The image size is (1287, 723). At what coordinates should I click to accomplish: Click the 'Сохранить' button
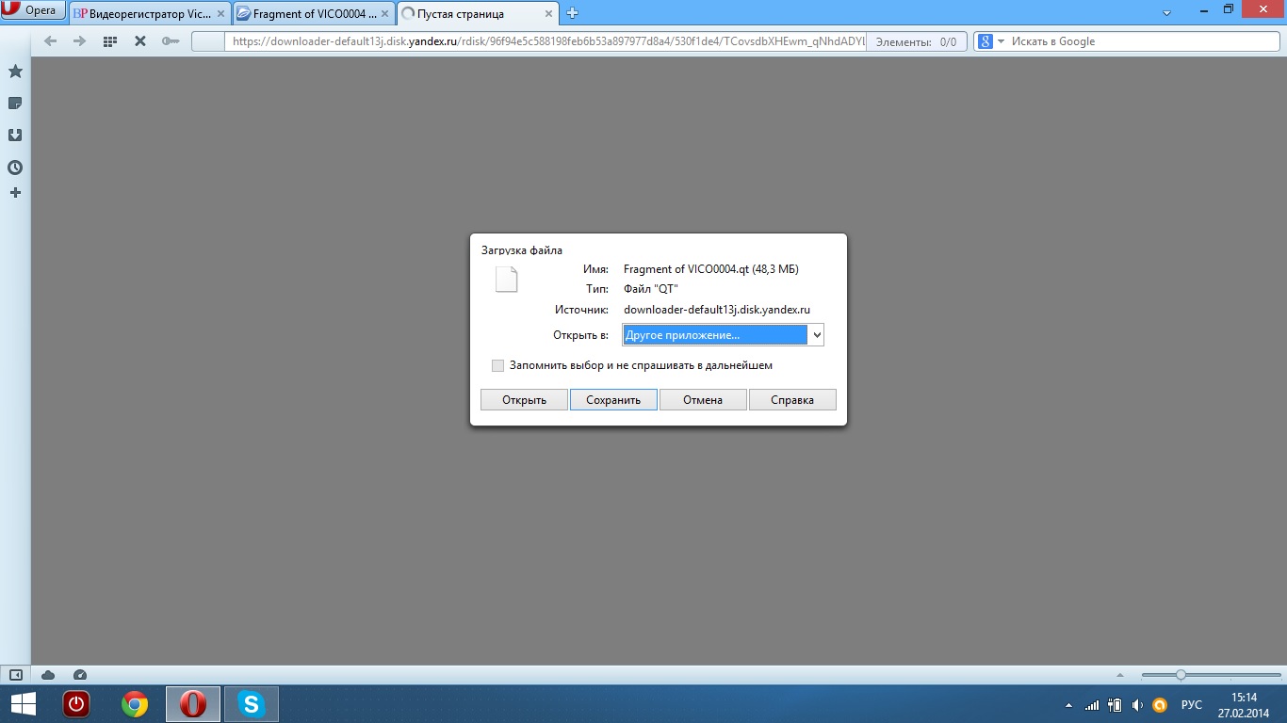tap(613, 400)
